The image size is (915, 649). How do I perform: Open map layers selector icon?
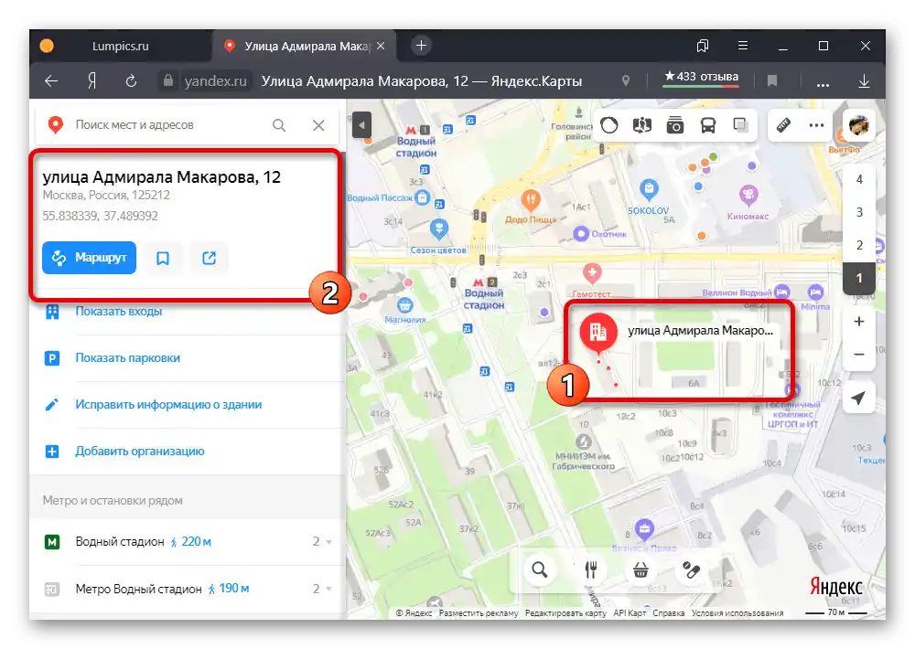click(642, 125)
